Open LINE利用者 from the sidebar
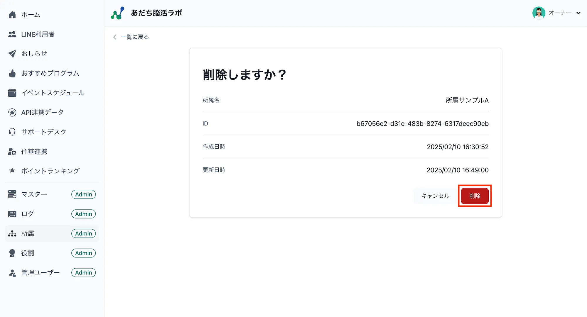 click(38, 34)
